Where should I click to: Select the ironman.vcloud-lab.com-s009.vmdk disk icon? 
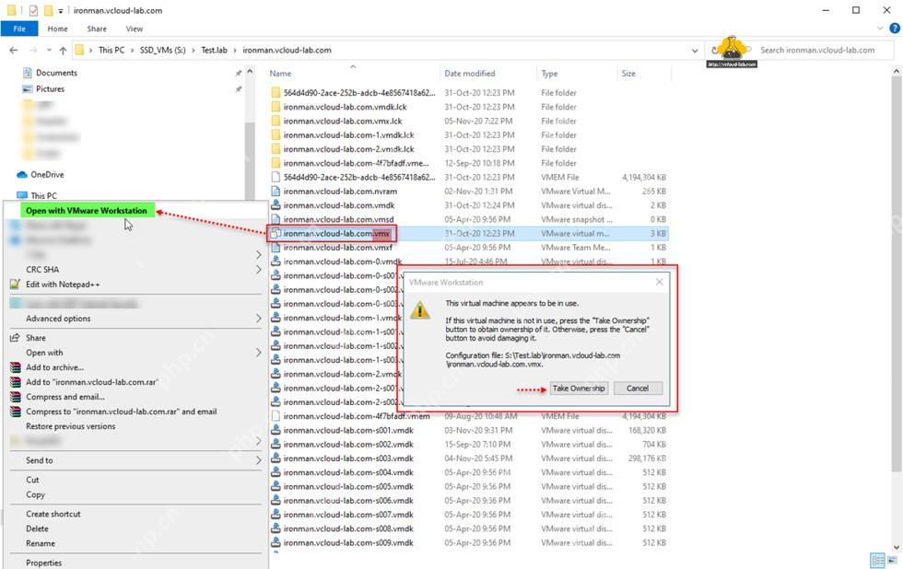tap(276, 542)
